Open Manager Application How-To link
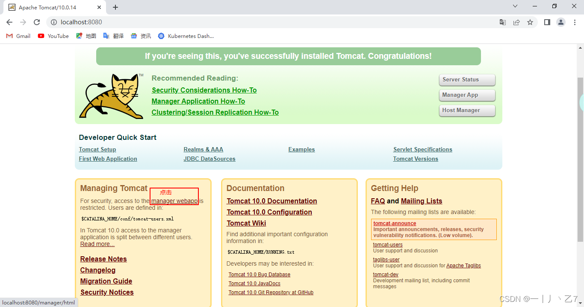This screenshot has width=584, height=307. pyautogui.click(x=198, y=101)
